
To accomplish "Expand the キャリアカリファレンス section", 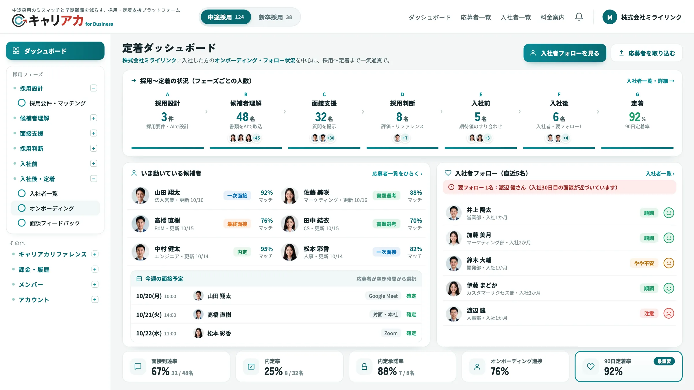I will [95, 254].
